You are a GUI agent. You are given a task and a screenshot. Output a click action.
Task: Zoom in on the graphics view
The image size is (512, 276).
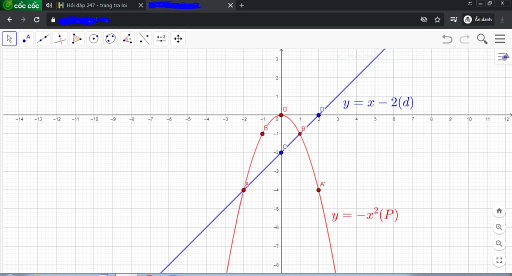pos(499,227)
